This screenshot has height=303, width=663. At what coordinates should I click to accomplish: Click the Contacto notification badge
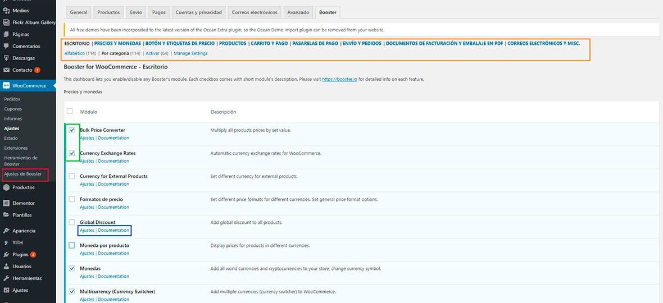[37, 70]
